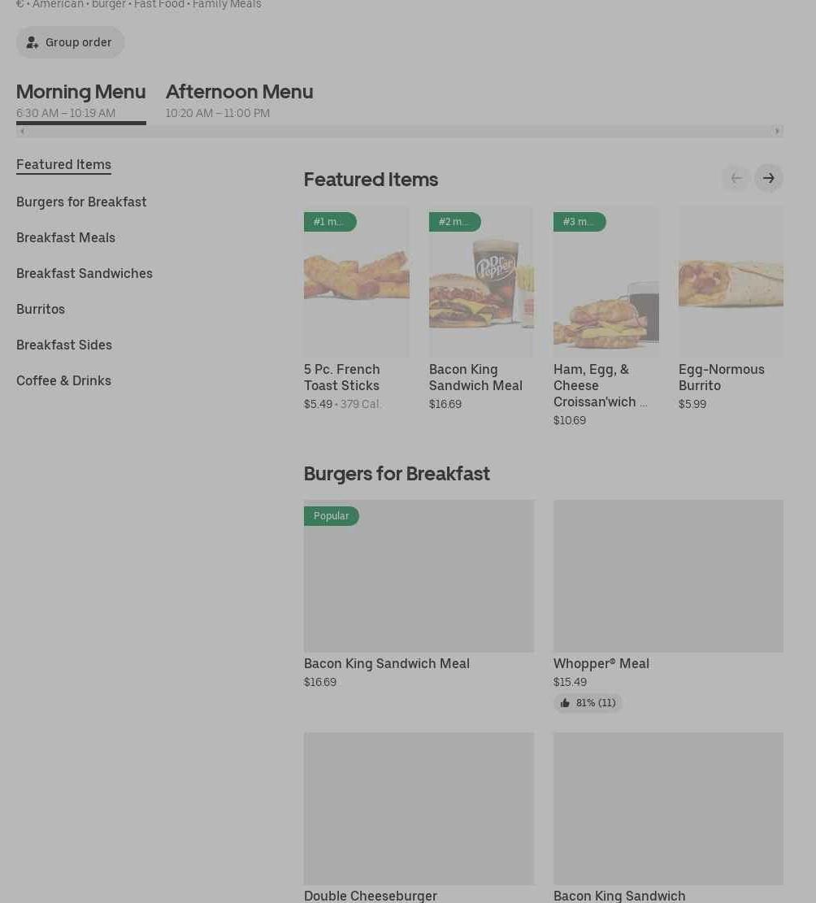Click the thumbs-up rating icon on Whopper Meal

[x=565, y=703]
